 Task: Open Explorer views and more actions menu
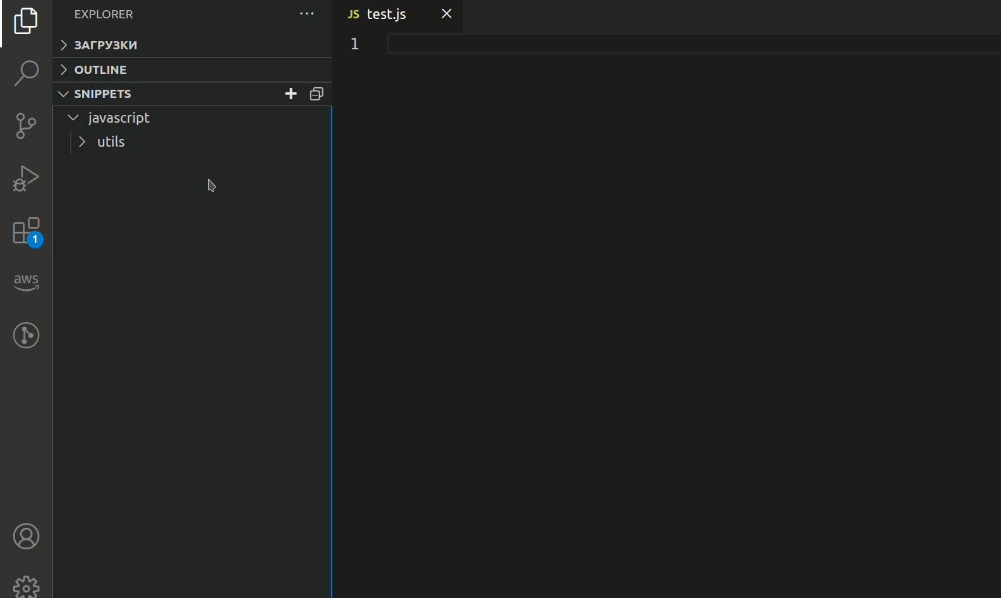click(x=306, y=14)
